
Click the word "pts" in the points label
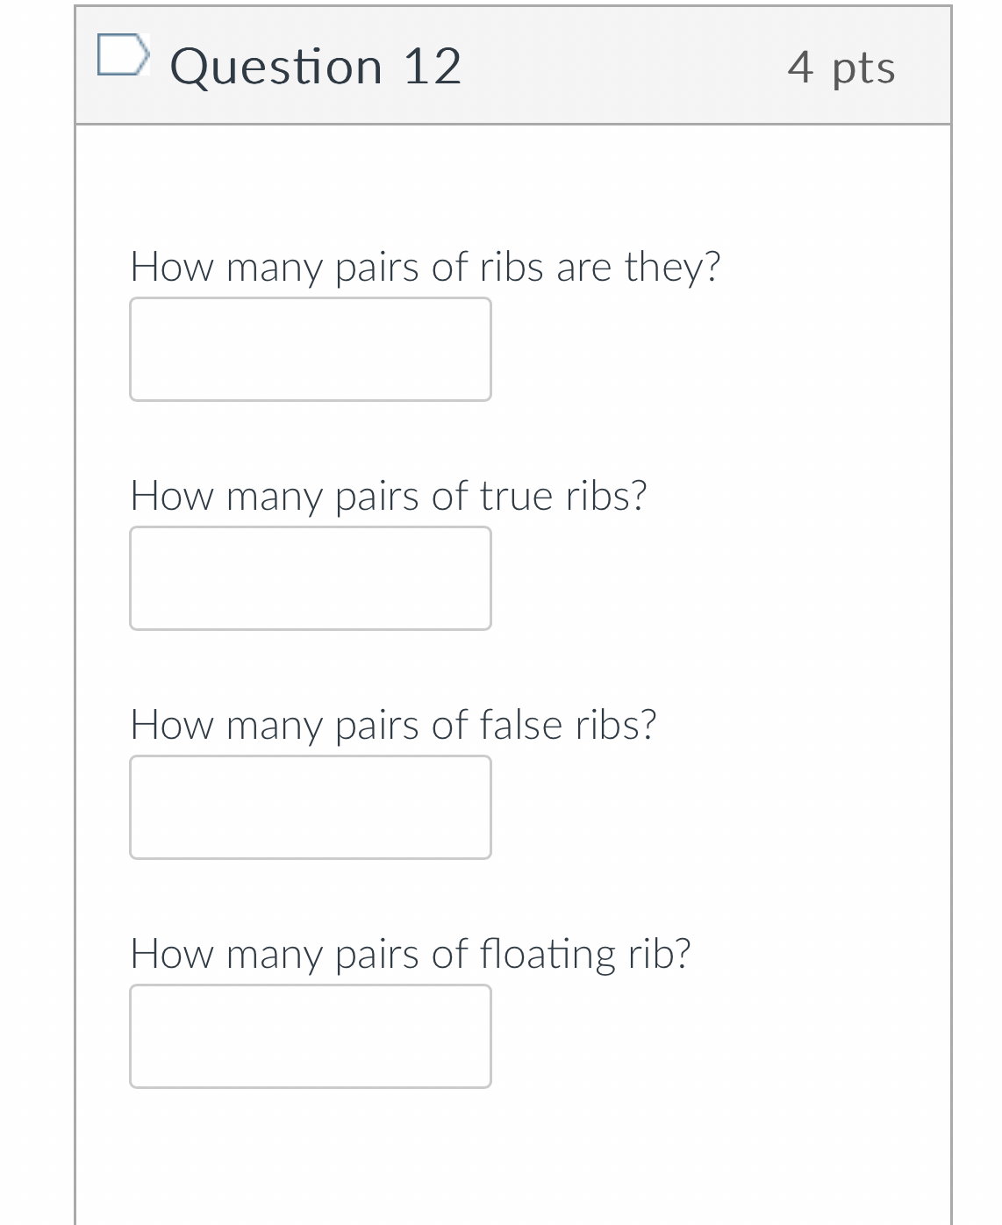tap(863, 68)
